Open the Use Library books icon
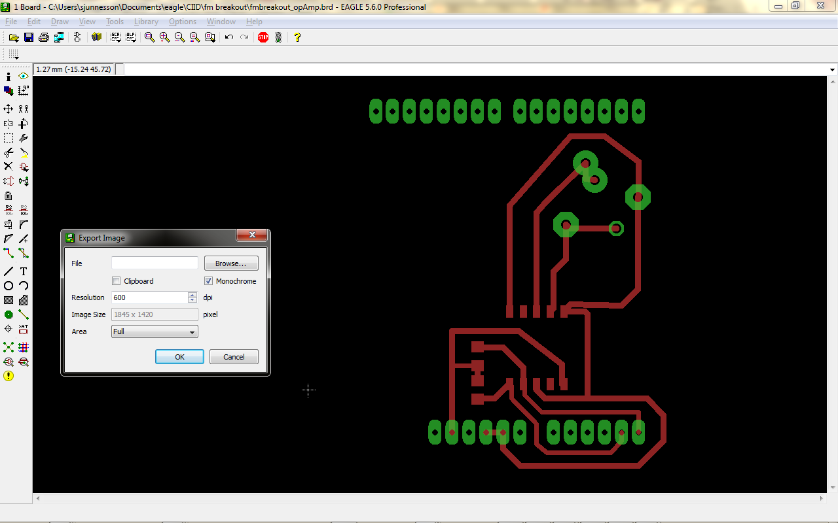 point(97,37)
